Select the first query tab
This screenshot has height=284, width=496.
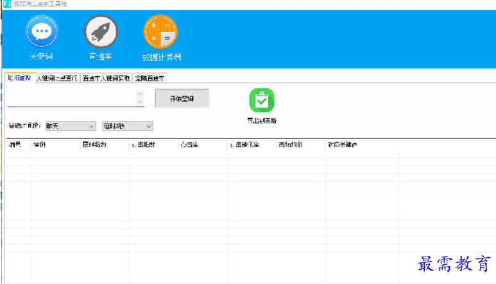pos(19,79)
